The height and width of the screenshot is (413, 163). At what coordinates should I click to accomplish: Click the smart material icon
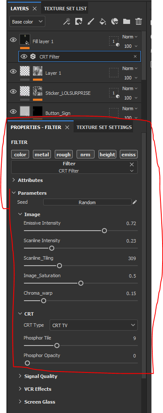coord(115,21)
